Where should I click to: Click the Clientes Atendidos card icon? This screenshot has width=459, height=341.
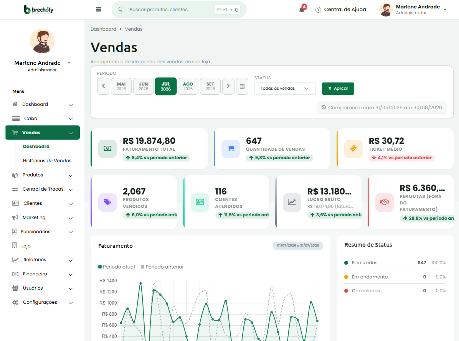tap(200, 202)
